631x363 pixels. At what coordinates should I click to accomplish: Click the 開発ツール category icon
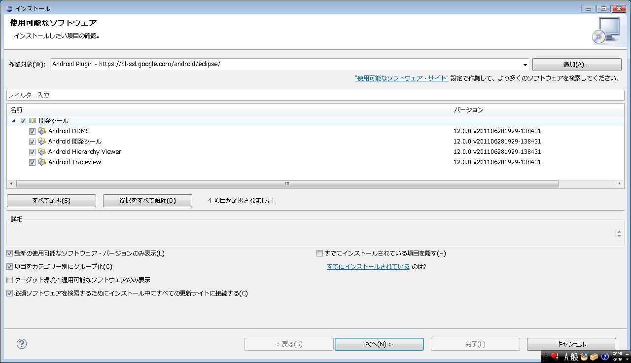click(x=33, y=121)
